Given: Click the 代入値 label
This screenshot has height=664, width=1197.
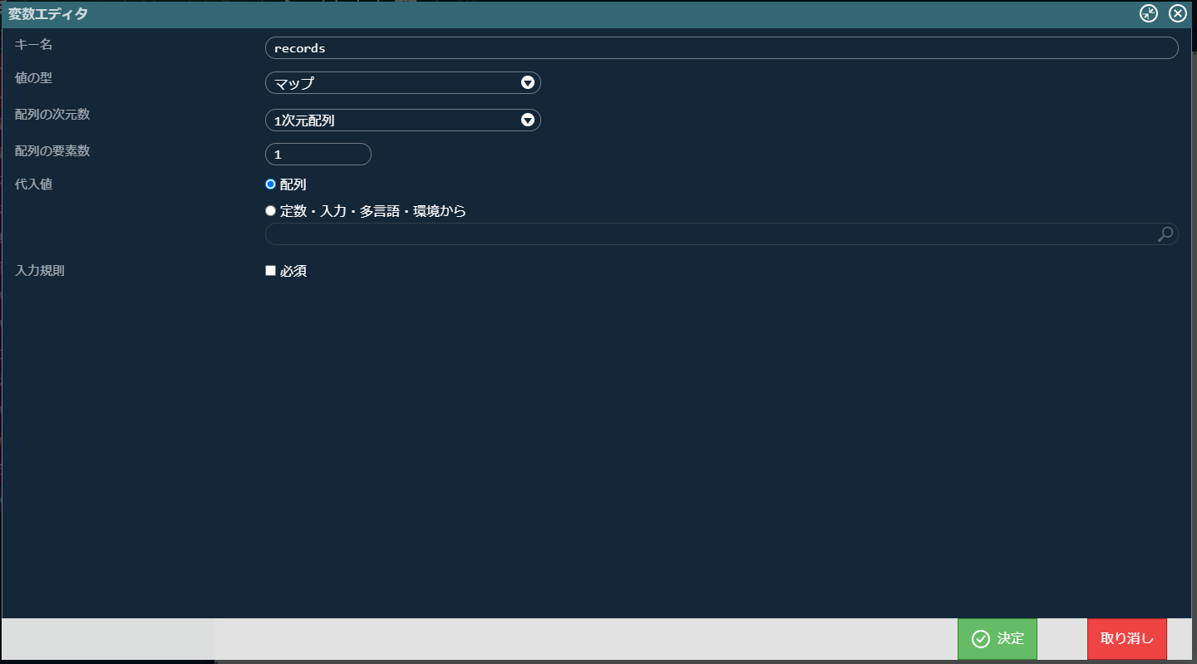Looking at the screenshot, I should coord(33,184).
